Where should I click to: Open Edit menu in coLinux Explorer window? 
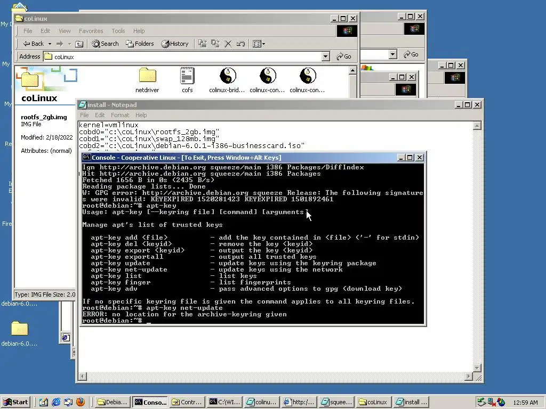[x=45, y=31]
